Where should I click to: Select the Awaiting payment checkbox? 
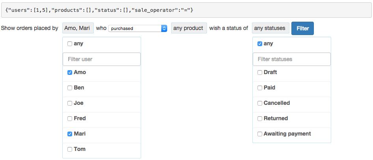[260, 134]
